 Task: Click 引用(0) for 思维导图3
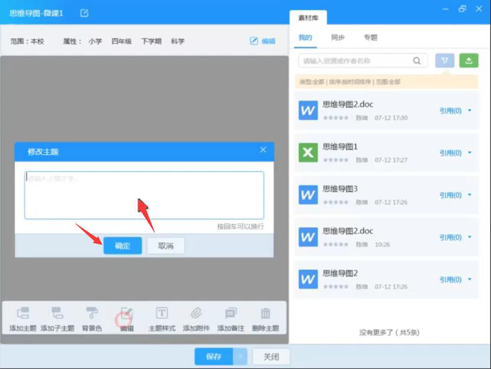tap(450, 195)
